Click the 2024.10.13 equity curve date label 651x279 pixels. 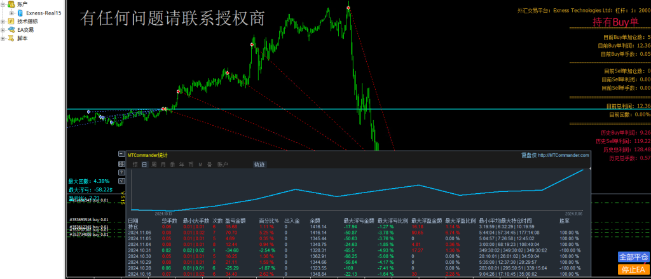pyautogui.click(x=163, y=214)
